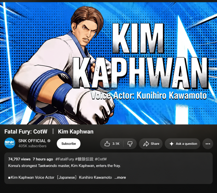The width and height of the screenshot is (217, 193).
Task: Subscribe to the SNK OFFICIAL channel
Action: pos(69,144)
